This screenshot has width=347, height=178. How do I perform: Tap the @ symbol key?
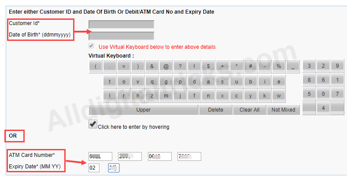pyautogui.click(x=166, y=66)
